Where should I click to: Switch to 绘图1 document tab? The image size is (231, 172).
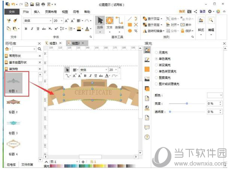tap(54, 43)
